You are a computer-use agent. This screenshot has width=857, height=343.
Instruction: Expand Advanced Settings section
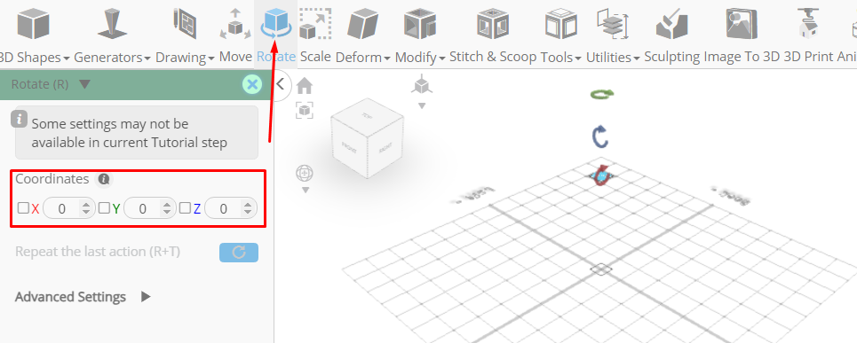click(83, 297)
